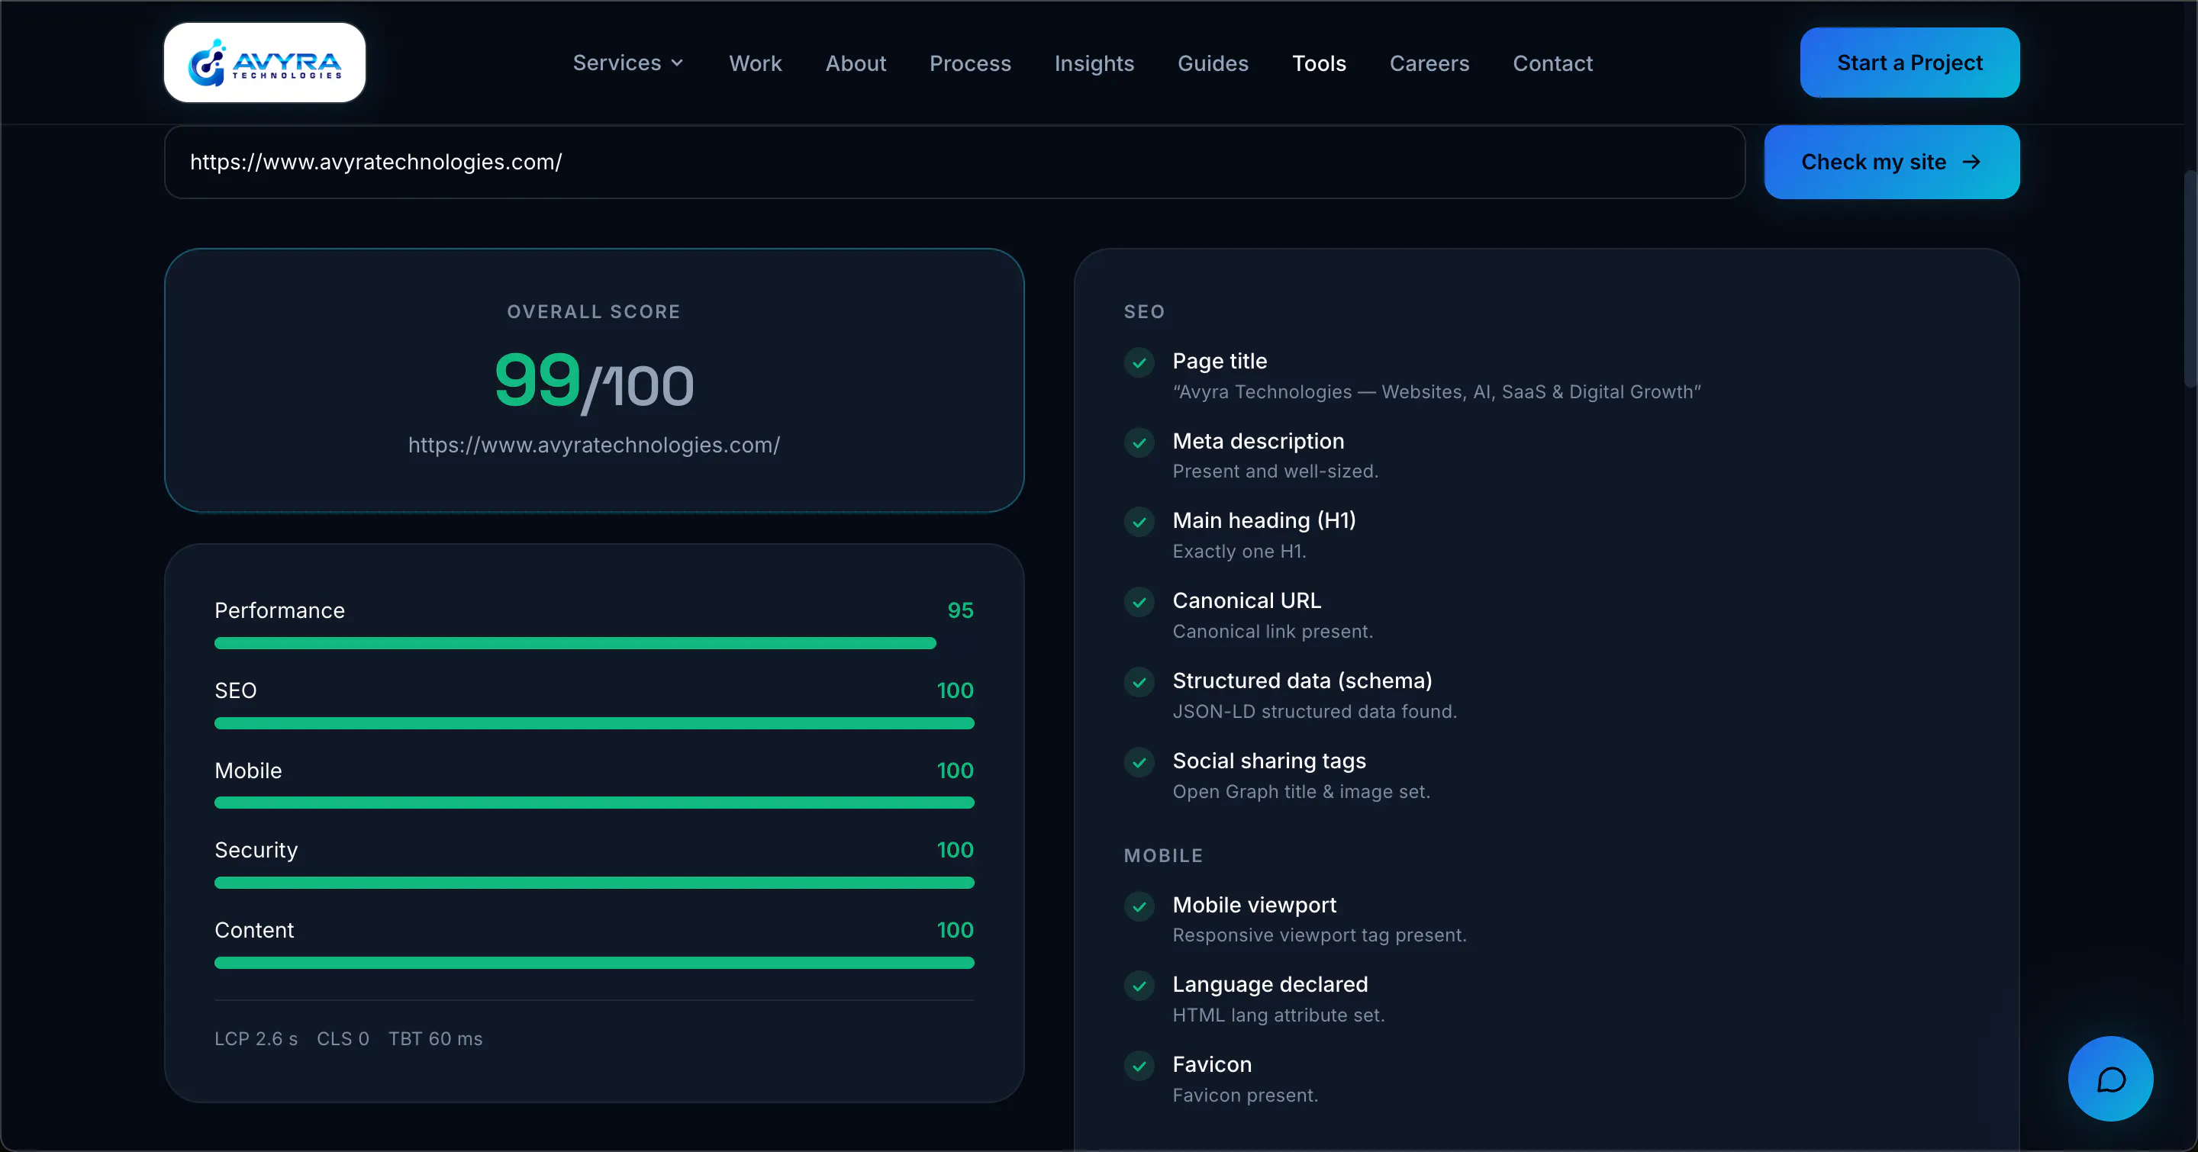Click 'HTML lang attribute set.' text

pos(1279,1015)
